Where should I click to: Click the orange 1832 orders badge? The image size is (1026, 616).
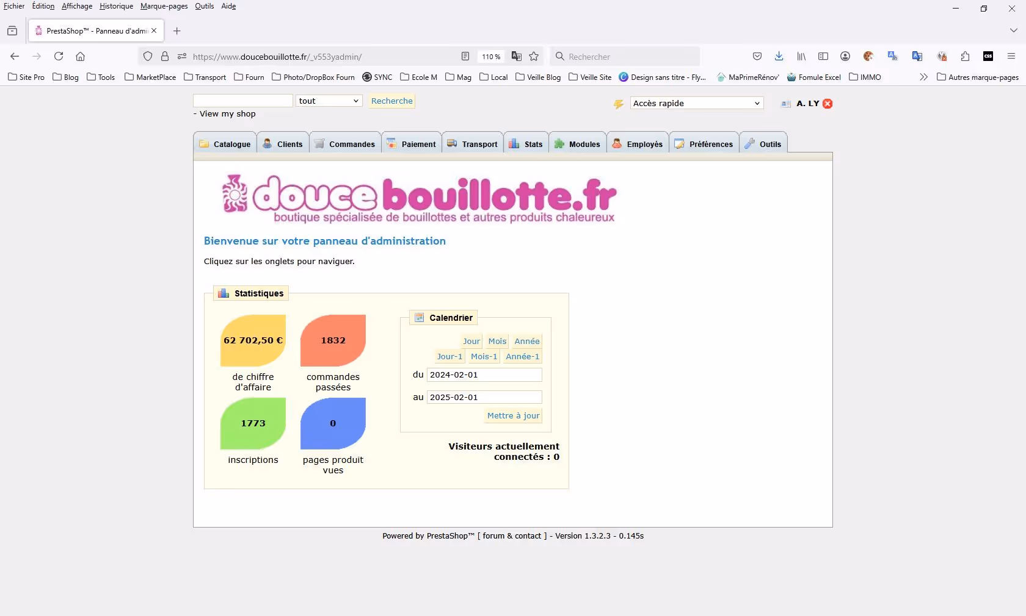333,340
